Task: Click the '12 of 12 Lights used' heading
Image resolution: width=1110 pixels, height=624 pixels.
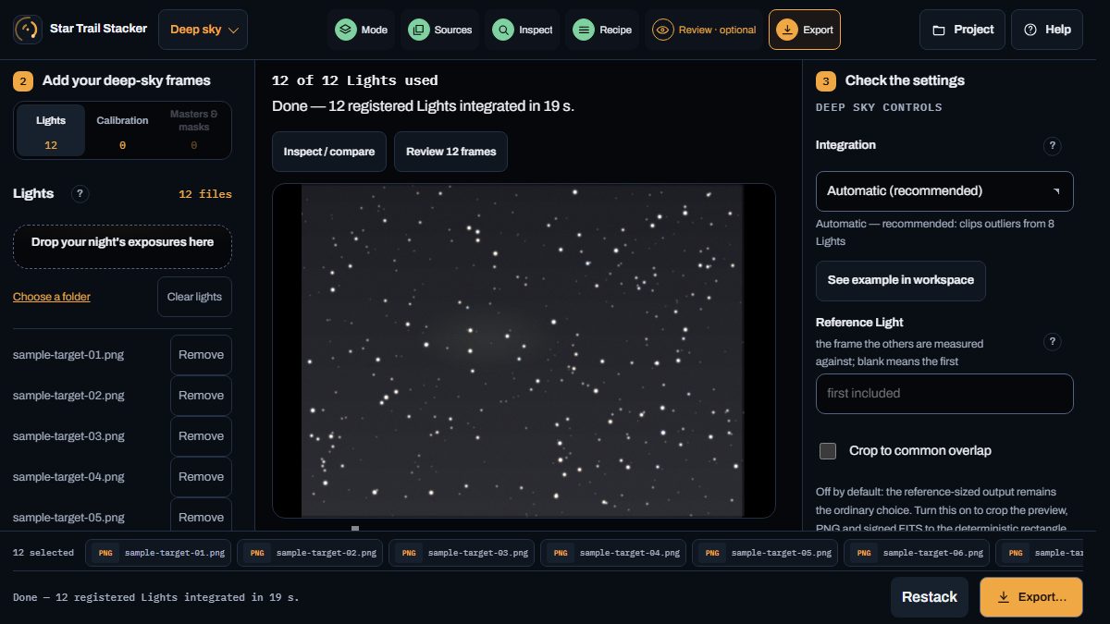Action: click(x=355, y=80)
